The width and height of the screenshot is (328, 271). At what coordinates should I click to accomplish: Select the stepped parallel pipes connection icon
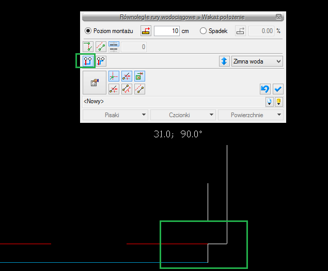pos(101,61)
